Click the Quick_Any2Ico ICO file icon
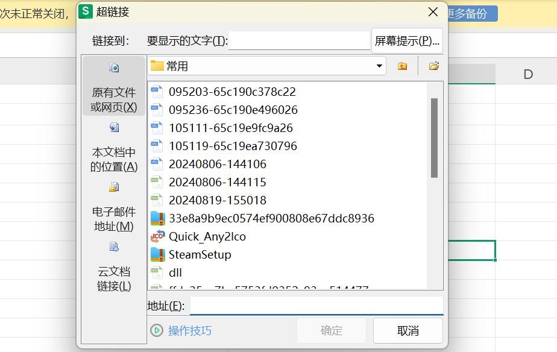The width and height of the screenshot is (557, 352). pos(157,236)
